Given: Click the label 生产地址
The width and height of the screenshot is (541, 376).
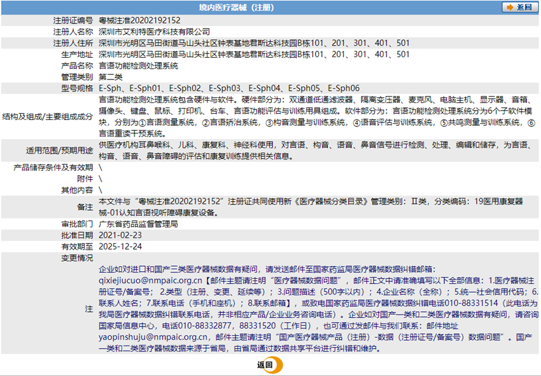Looking at the screenshot, I should click(77, 55).
